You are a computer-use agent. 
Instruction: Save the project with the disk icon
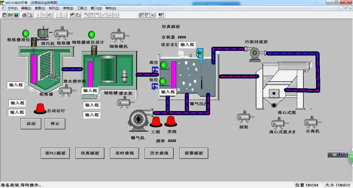coord(16,15)
